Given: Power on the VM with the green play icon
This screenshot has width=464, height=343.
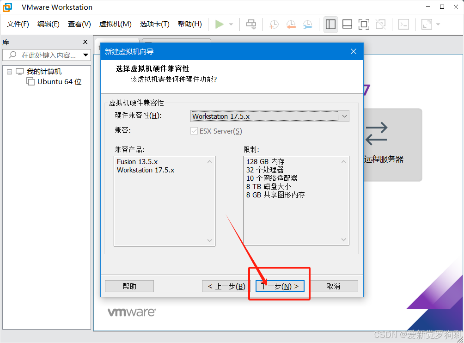Looking at the screenshot, I should click(x=219, y=24).
